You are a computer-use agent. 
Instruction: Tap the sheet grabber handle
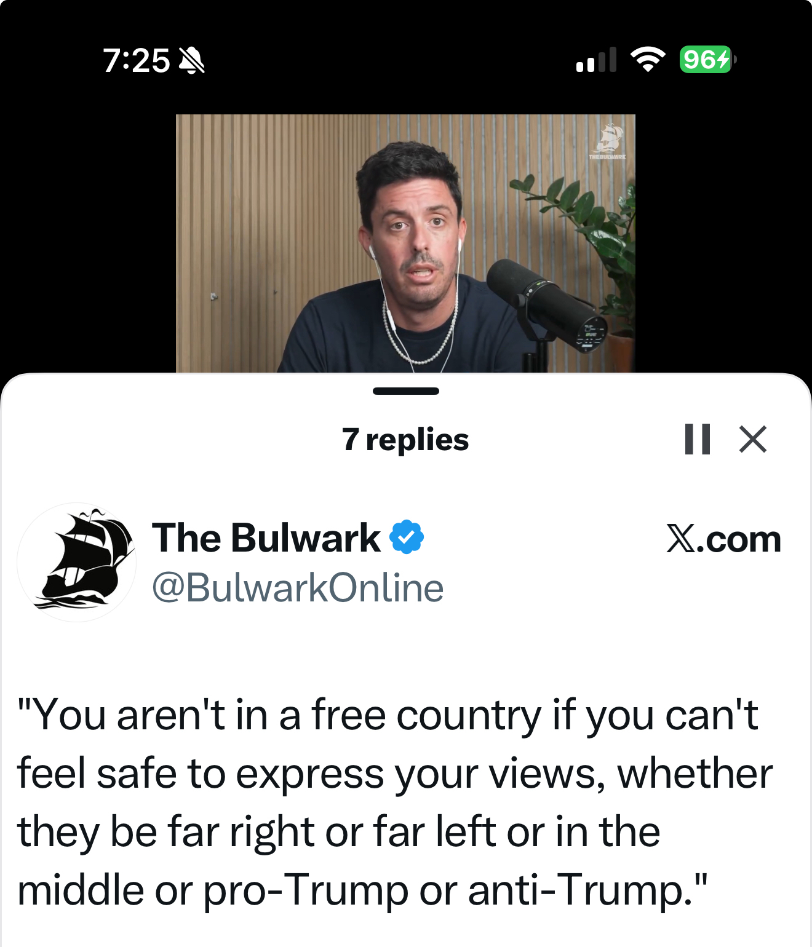click(x=406, y=391)
